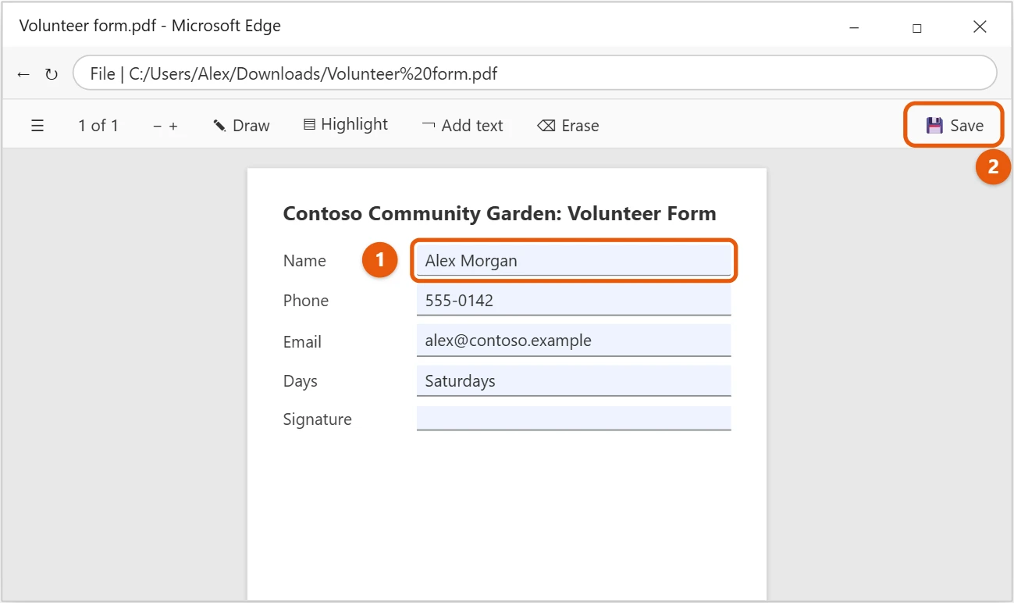Viewport: 1014px width, 603px height.
Task: Close the Microsoft Edge window
Action: pyautogui.click(x=980, y=27)
